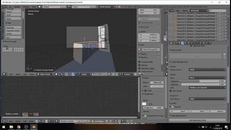Open Google Chrome from the taskbar
231x130 pixels.
[19, 127]
